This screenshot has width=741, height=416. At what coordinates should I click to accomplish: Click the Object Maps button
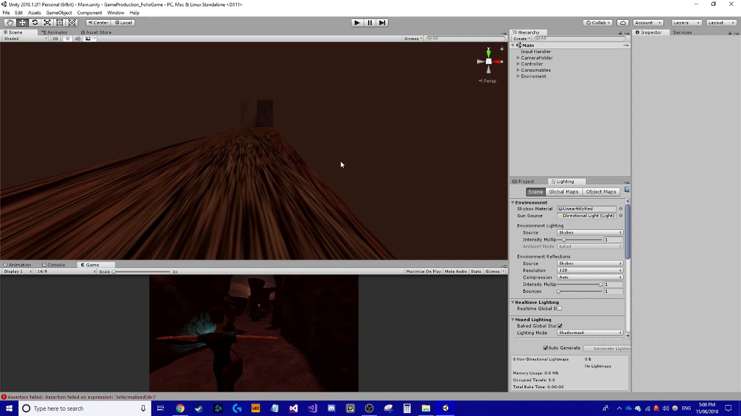pyautogui.click(x=601, y=192)
